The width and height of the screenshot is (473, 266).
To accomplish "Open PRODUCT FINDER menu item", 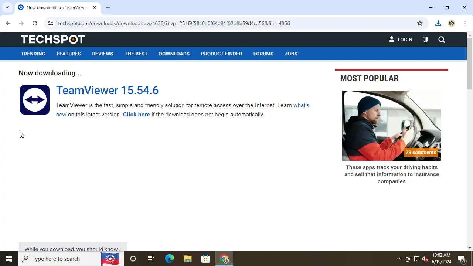I will coord(221,54).
